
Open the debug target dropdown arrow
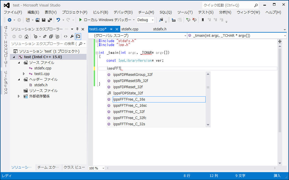point(134,20)
